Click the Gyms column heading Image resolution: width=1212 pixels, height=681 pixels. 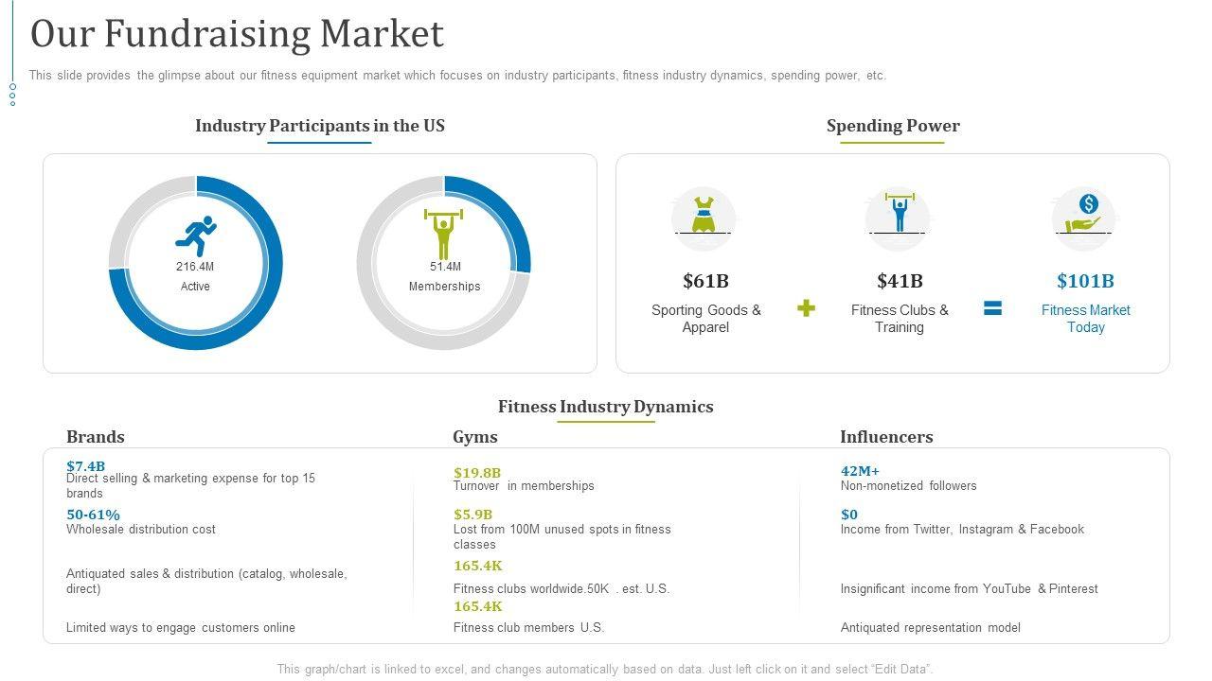[x=475, y=437]
